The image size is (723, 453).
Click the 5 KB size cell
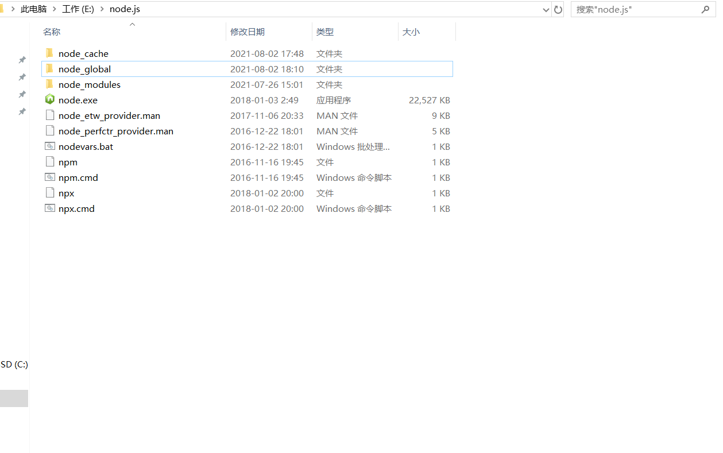pos(441,131)
